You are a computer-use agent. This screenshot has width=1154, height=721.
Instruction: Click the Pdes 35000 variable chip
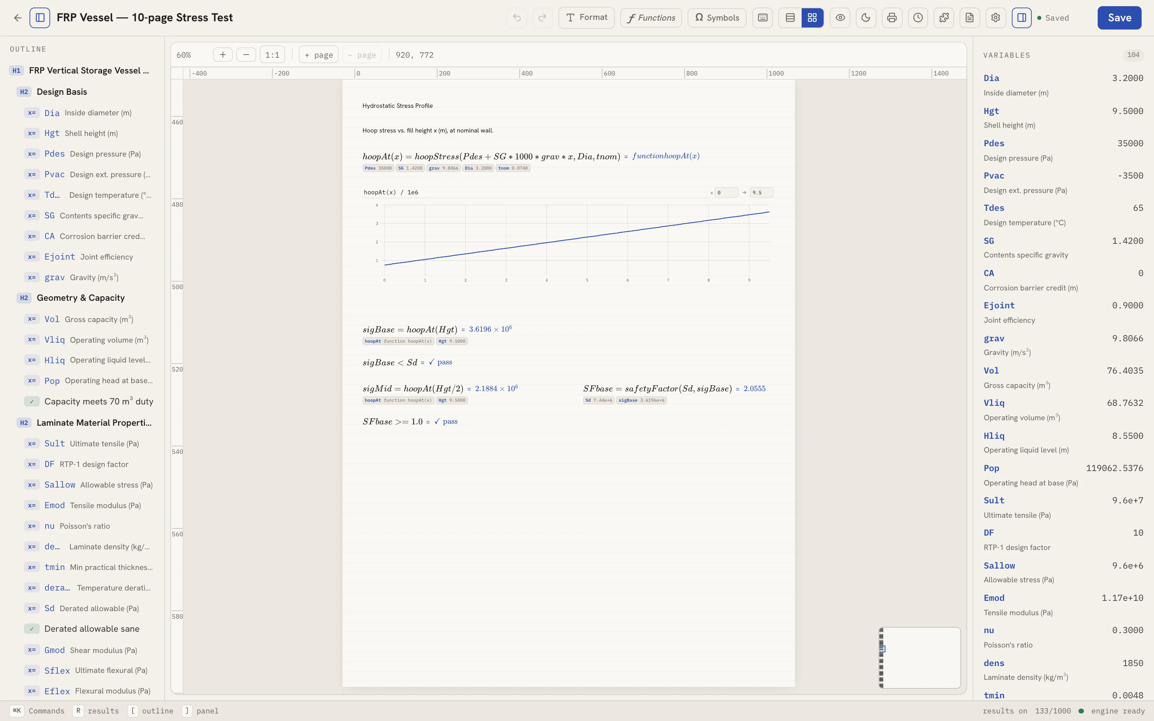point(378,168)
